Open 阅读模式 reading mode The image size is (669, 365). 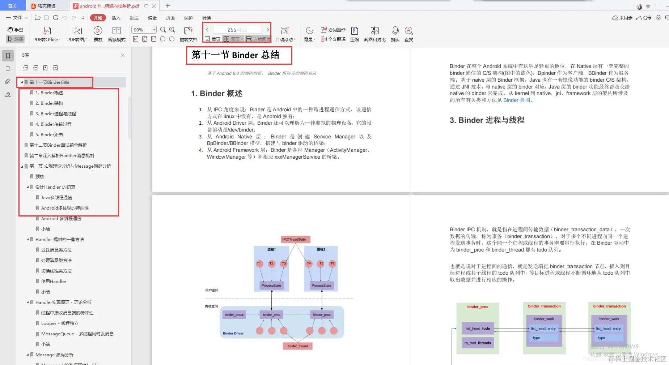[x=117, y=34]
